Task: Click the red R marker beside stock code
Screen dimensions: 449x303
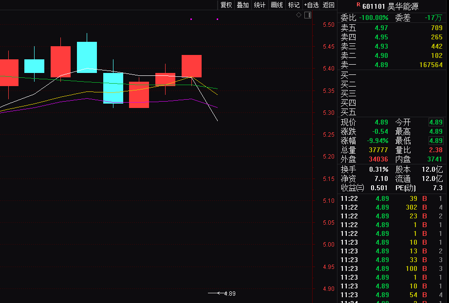Action: click(x=358, y=4)
